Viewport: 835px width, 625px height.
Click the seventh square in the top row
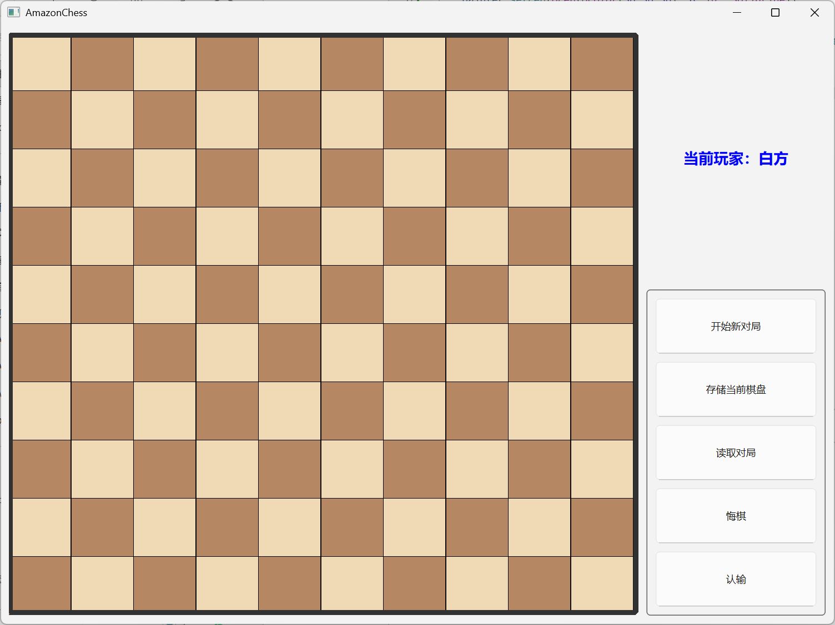(414, 64)
